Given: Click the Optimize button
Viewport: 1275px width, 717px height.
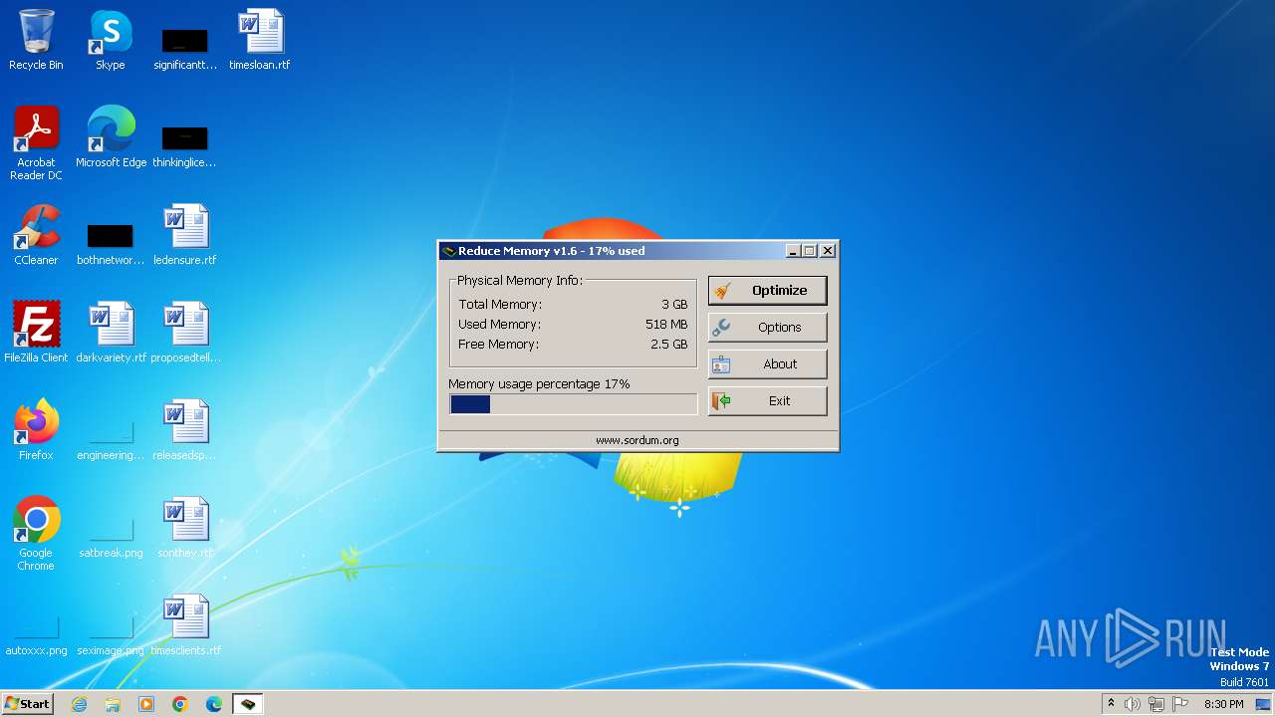Looking at the screenshot, I should [x=767, y=290].
